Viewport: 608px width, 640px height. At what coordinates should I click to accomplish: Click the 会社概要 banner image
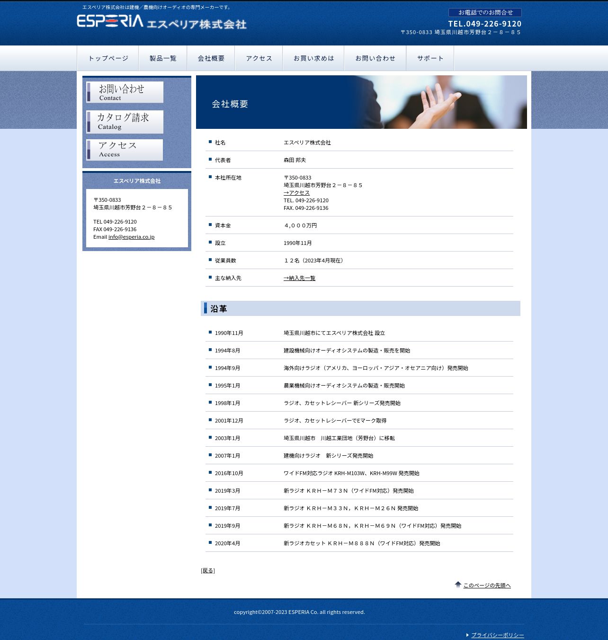(x=361, y=102)
